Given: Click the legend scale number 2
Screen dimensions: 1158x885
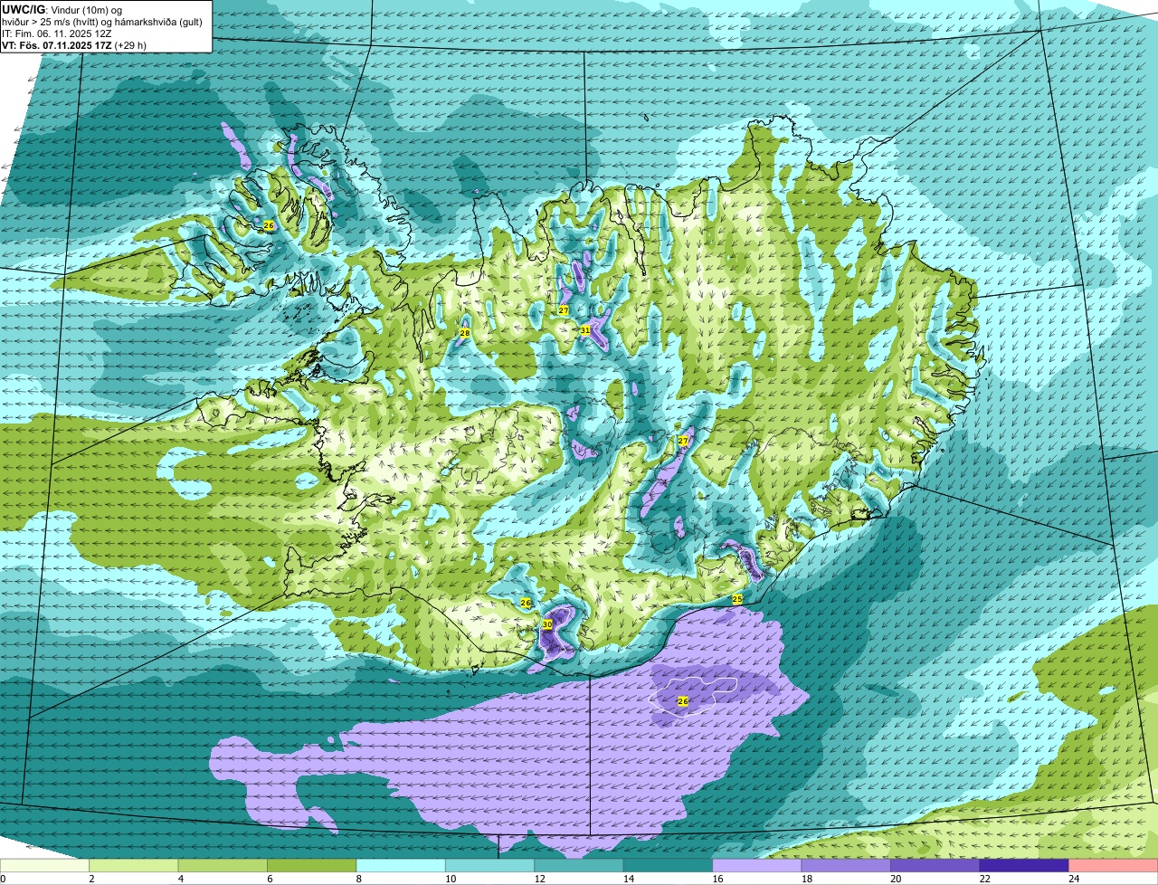Looking at the screenshot, I should point(91,879).
